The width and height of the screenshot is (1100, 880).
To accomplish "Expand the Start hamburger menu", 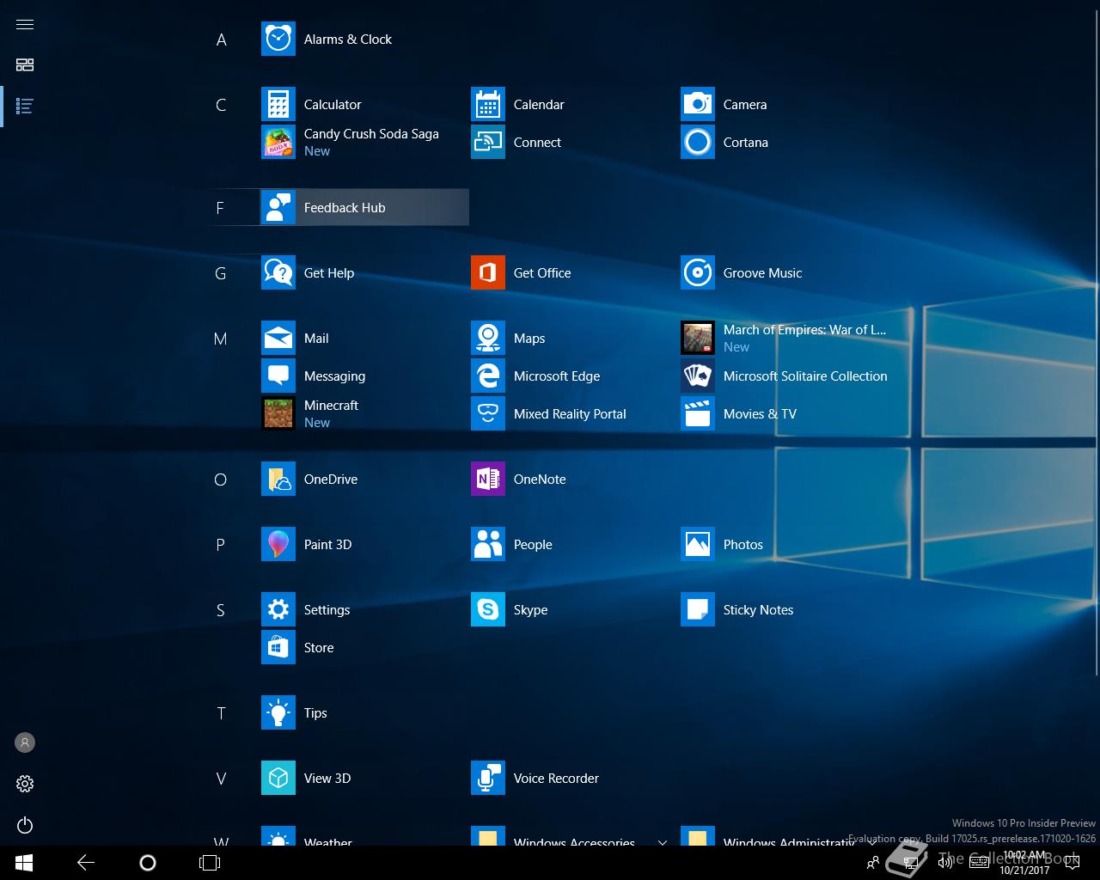I will click(25, 24).
